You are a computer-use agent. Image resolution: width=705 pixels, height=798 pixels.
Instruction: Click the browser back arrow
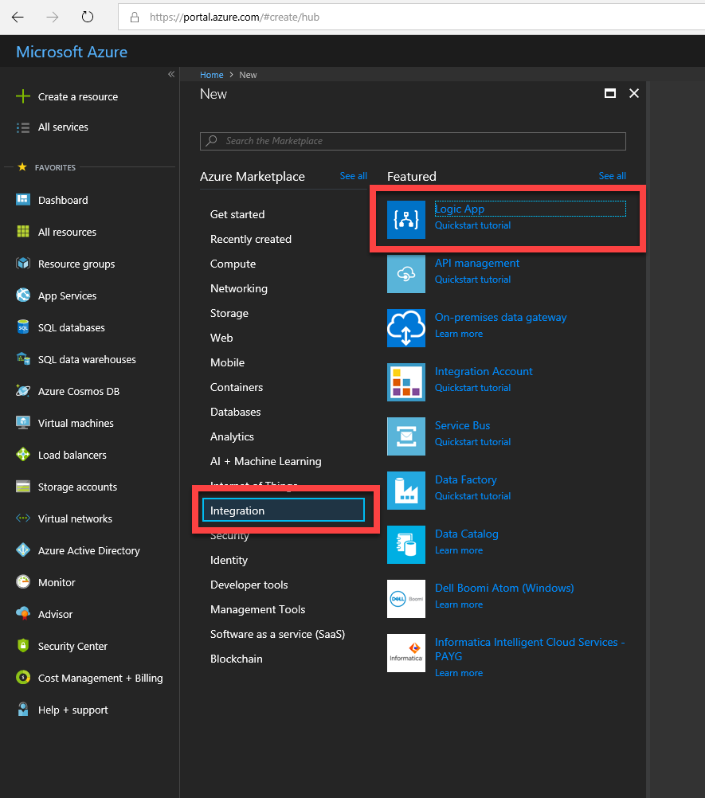[18, 17]
